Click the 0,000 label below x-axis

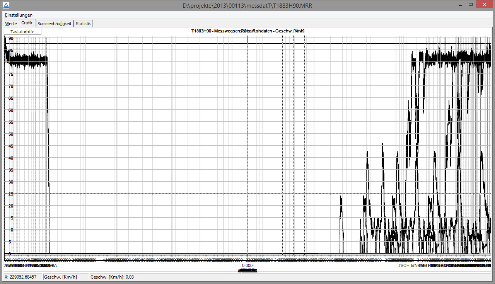point(247,265)
